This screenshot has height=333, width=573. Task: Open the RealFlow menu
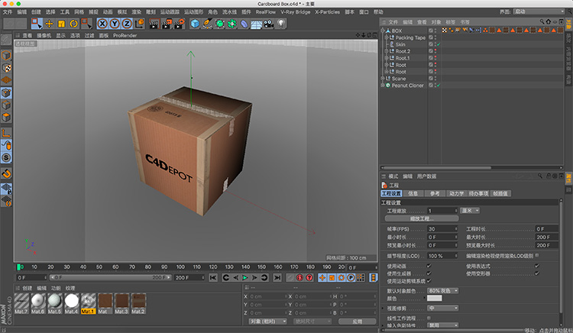point(266,12)
